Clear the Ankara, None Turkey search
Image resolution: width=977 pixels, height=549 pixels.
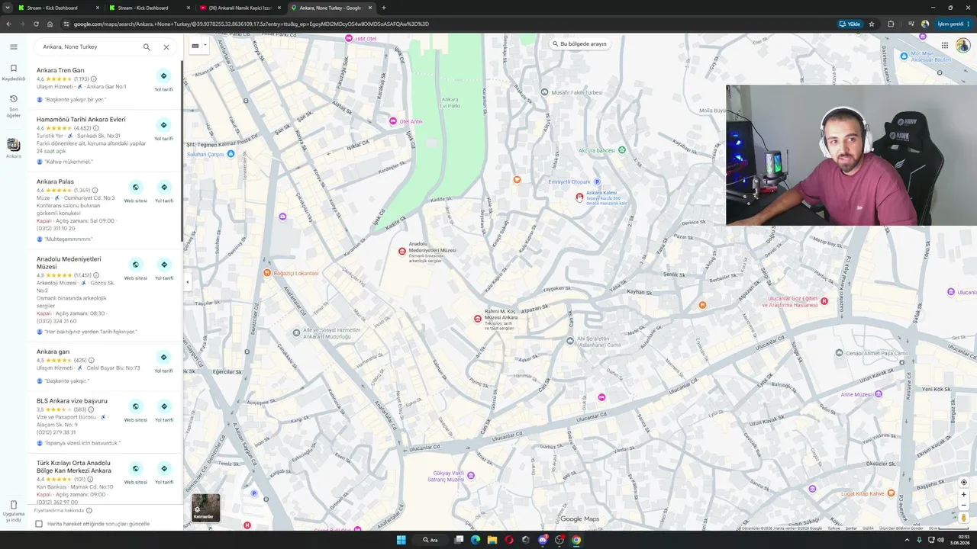coord(166,47)
